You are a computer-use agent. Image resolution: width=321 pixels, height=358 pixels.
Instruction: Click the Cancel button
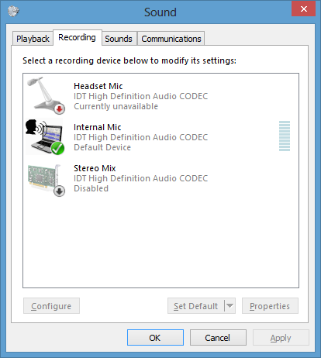pos(218,337)
